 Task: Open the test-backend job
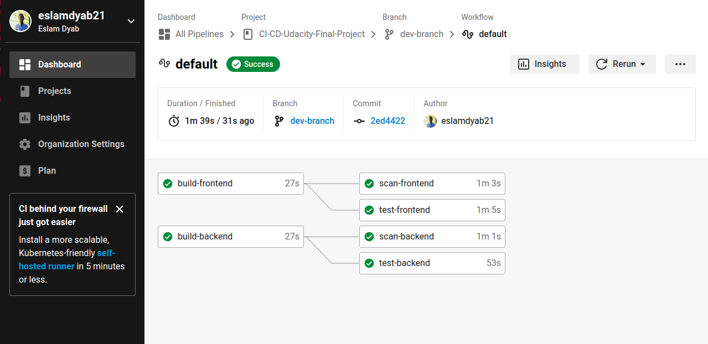pyautogui.click(x=432, y=263)
